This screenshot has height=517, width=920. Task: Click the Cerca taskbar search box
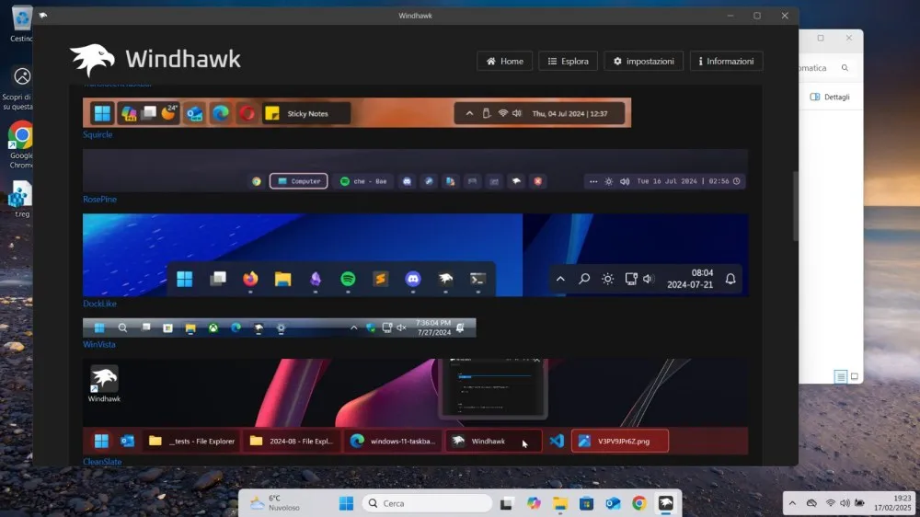coord(427,503)
